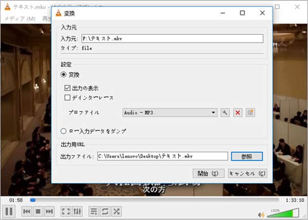Toggle shuffle random playback in VLC

pos(117,211)
